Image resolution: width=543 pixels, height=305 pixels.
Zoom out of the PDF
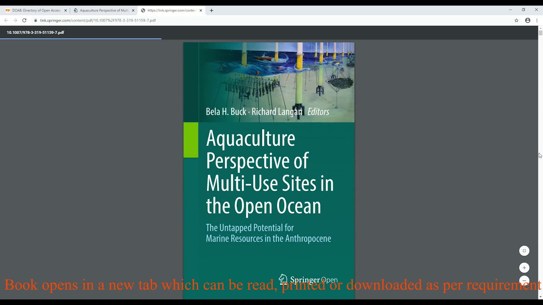coord(524,280)
